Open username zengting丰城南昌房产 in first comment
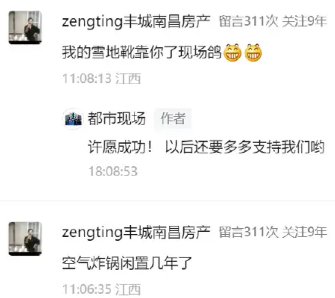 point(136,21)
